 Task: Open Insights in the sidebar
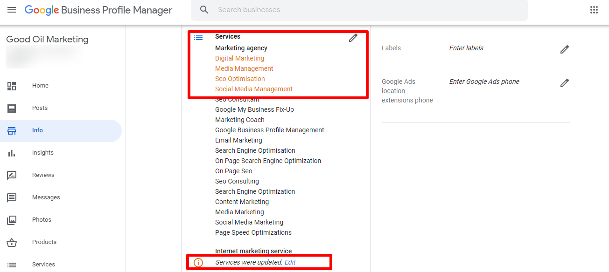pyautogui.click(x=43, y=153)
